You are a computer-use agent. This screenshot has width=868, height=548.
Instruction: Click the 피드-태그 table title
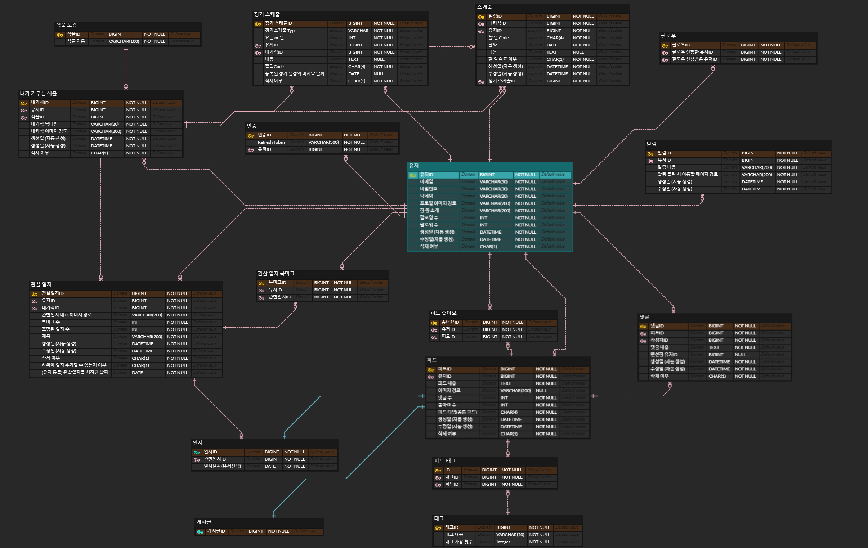[444, 461]
